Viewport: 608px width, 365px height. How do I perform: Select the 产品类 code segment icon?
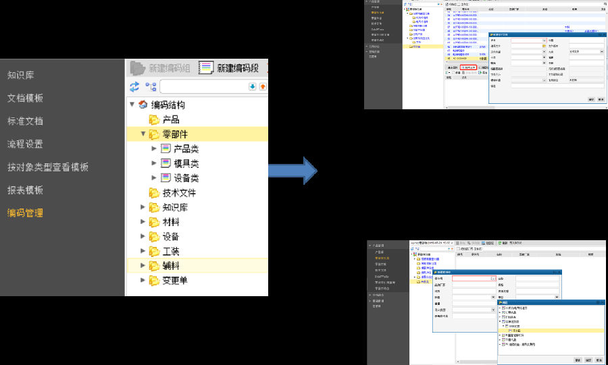point(166,149)
